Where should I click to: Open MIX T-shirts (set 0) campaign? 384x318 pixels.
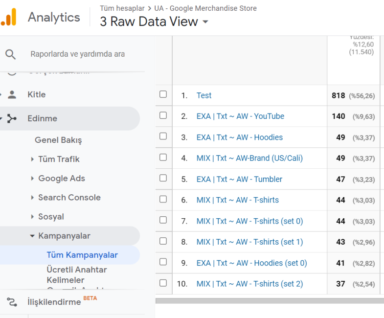click(x=249, y=221)
